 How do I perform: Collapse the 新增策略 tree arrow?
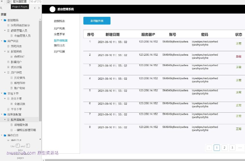click(x=5, y=51)
